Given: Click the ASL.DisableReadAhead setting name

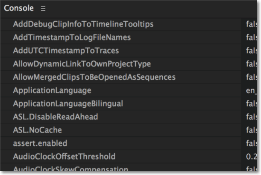Looking at the screenshot, I should 56,117.
